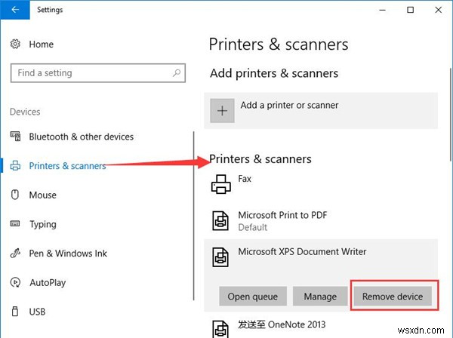Image resolution: width=453 pixels, height=338 pixels.
Task: Open queue for Microsoft XPS Document Writer
Action: [253, 297]
